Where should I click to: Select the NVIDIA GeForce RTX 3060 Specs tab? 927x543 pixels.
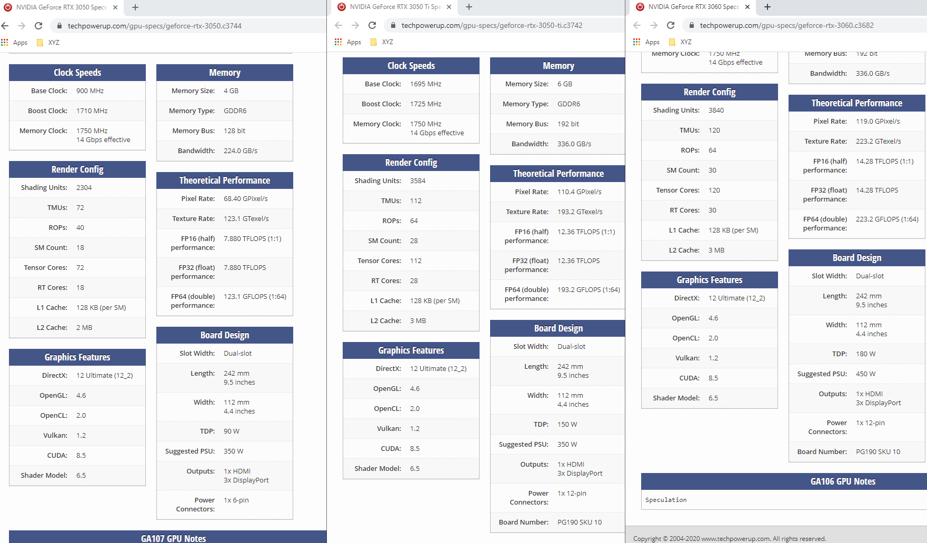click(693, 7)
